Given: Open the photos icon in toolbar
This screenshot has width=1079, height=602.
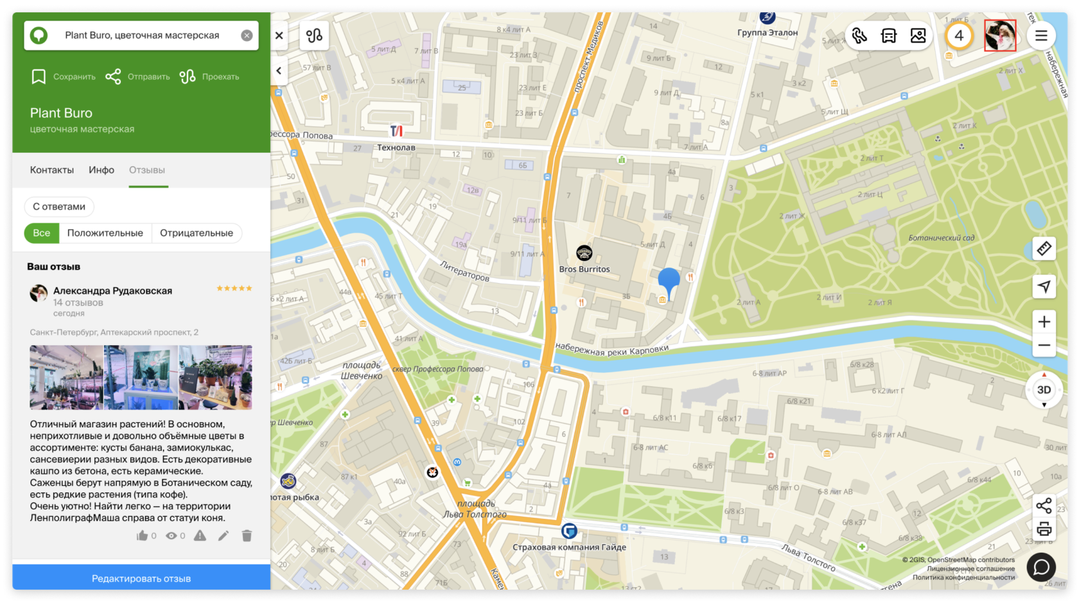Looking at the screenshot, I should [x=918, y=35].
